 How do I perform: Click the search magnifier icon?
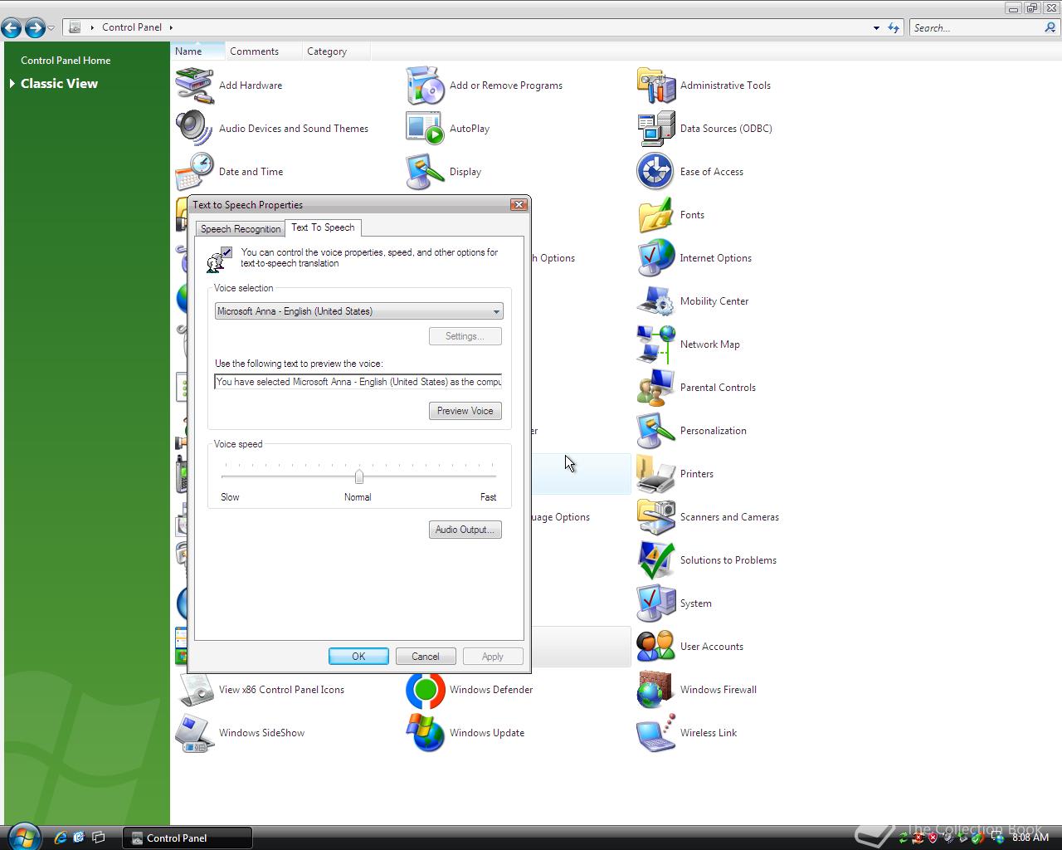point(1050,27)
